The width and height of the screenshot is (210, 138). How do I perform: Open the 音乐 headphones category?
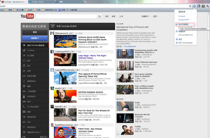pyautogui.click(x=35, y=61)
